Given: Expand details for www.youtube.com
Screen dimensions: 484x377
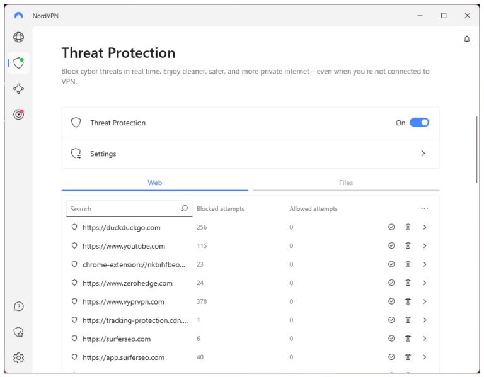Looking at the screenshot, I should 425,245.
